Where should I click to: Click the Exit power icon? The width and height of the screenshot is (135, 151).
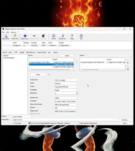[81, 37]
